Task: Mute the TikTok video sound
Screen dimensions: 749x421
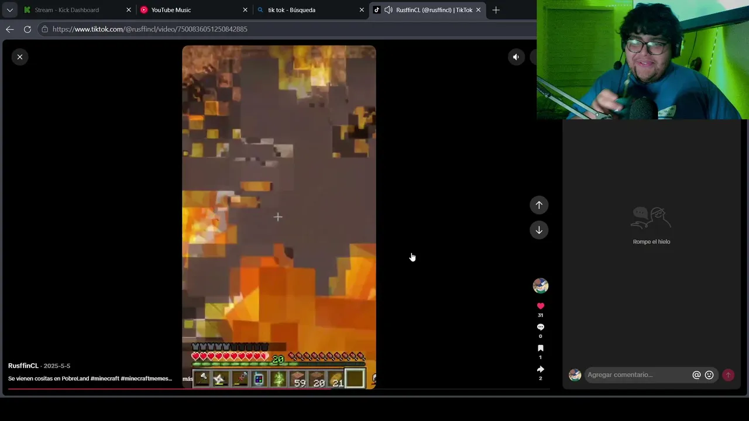Action: pyautogui.click(x=516, y=57)
